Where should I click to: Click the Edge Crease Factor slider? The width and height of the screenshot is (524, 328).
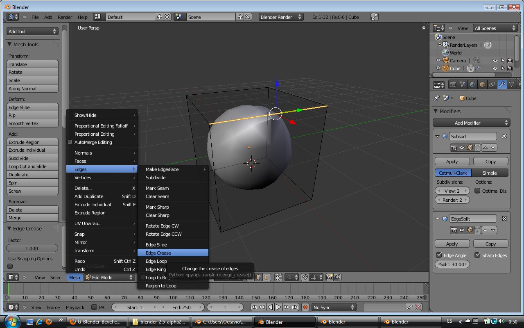32,248
